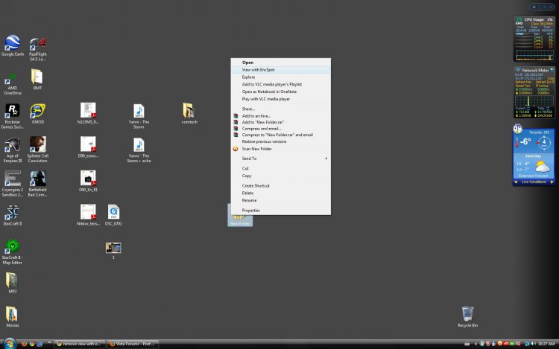Viewport: 559px width, 349px height.
Task: Select the MP3 folder icon
Action: tap(12, 283)
